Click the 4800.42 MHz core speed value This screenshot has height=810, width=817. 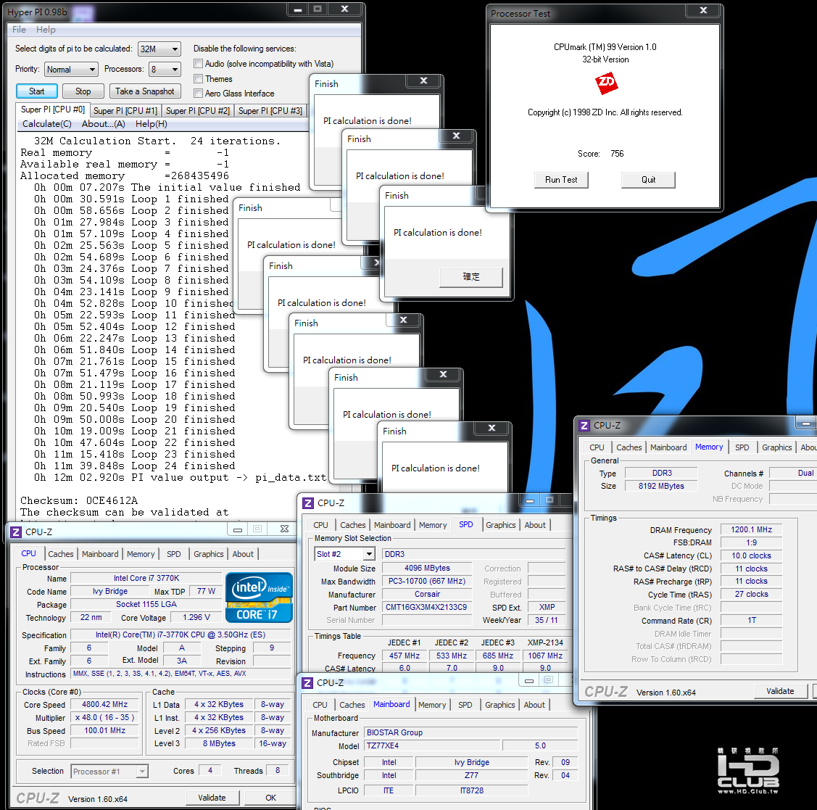tap(104, 704)
